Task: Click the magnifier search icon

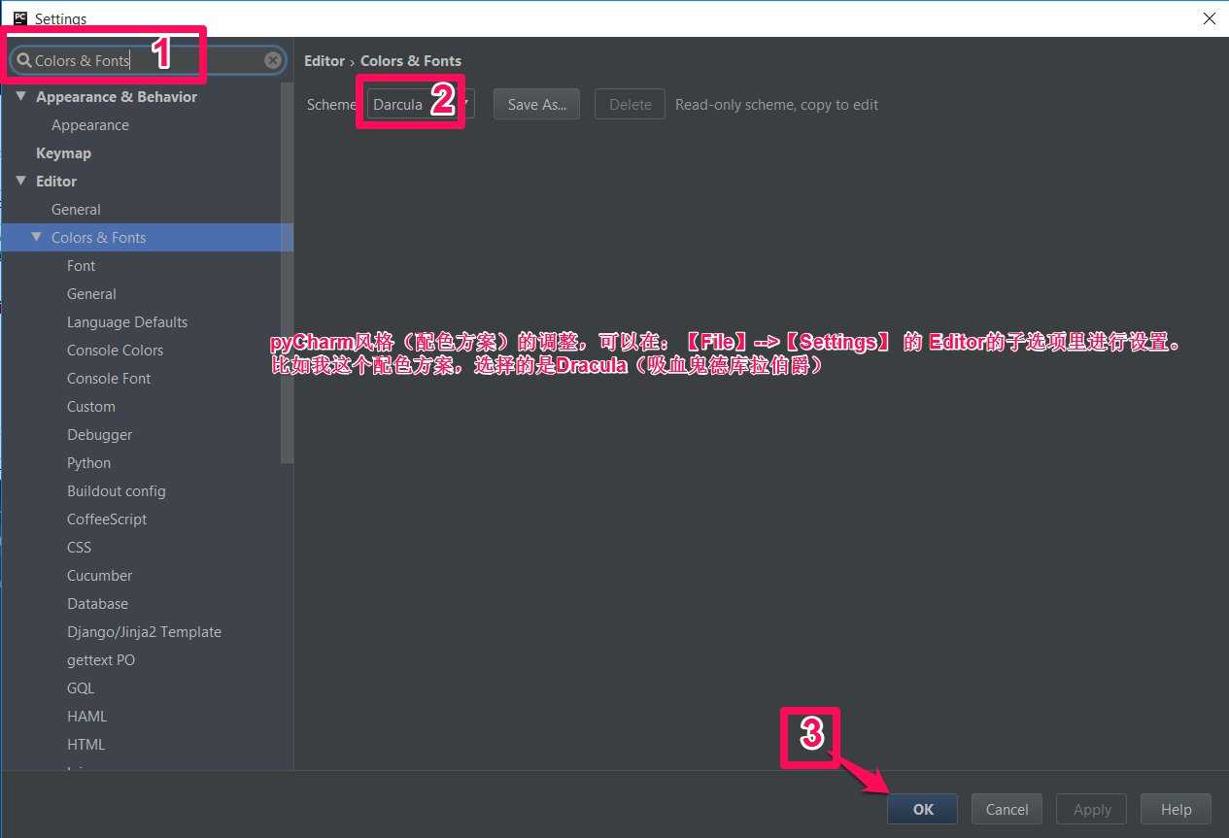Action: coord(24,60)
